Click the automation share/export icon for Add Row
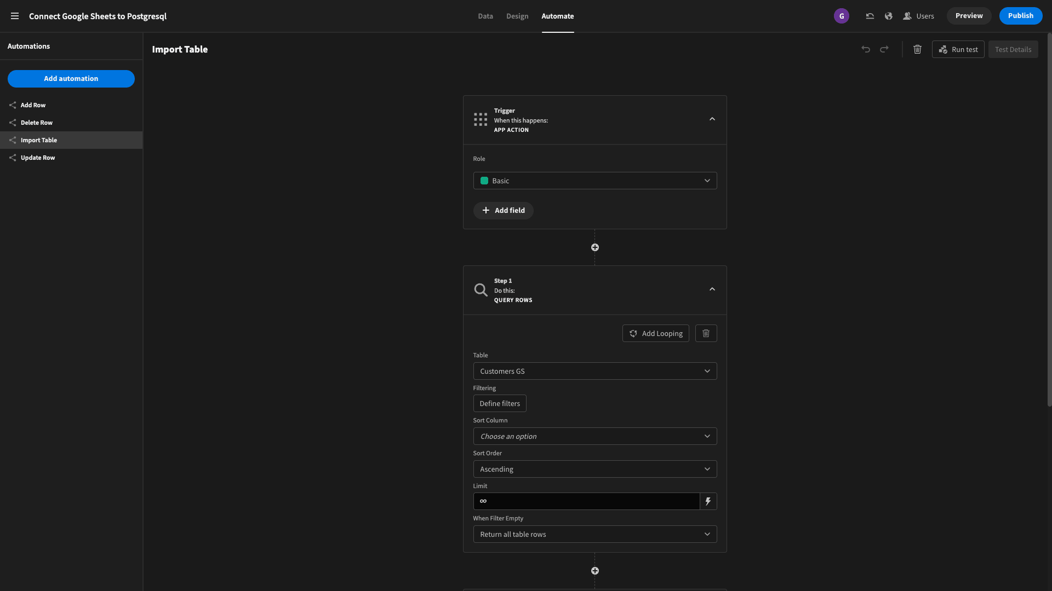 coord(12,106)
